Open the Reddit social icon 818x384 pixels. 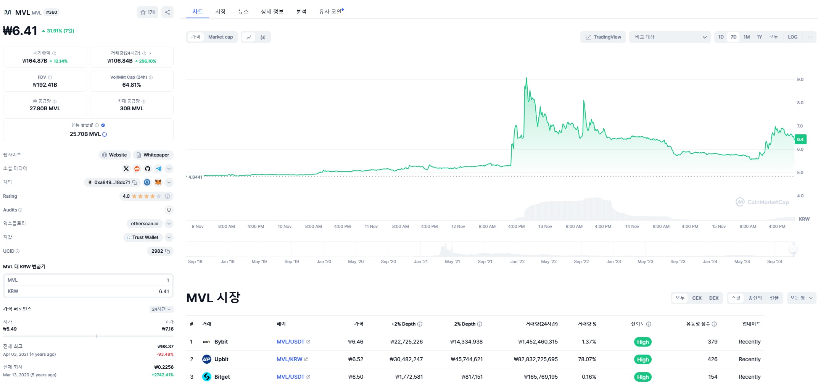137,169
